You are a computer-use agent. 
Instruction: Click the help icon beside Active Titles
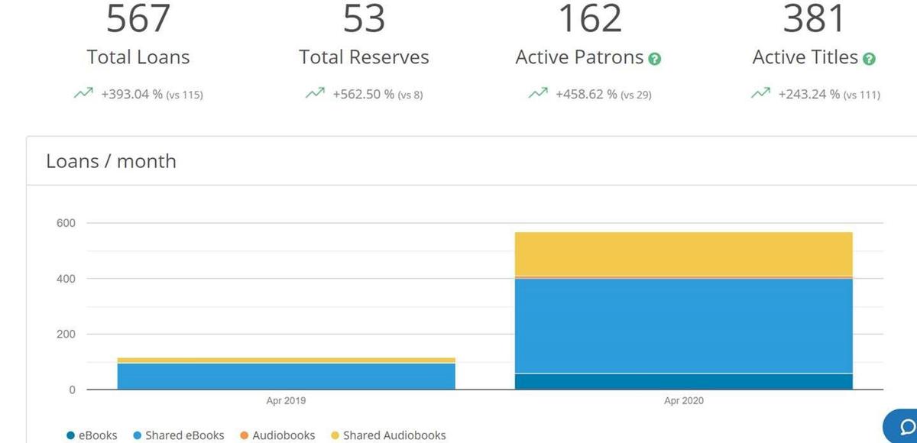click(x=869, y=59)
